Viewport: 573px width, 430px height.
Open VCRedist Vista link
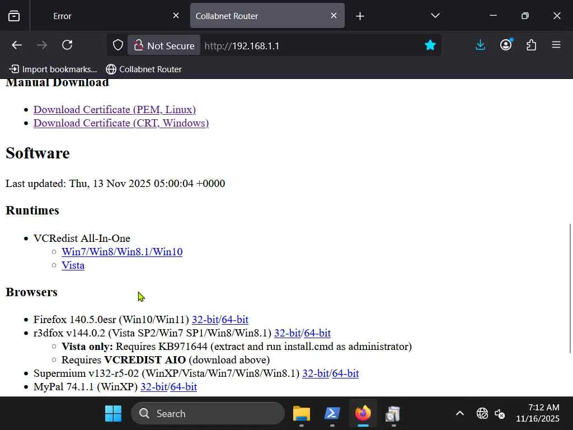point(73,265)
